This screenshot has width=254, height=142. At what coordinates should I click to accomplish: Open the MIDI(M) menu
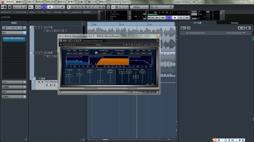pyautogui.click(x=51, y=2)
